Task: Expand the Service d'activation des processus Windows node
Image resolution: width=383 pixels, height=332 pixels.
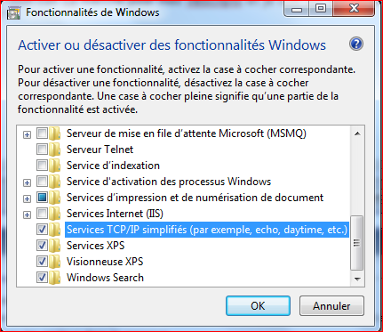Action: 27,182
